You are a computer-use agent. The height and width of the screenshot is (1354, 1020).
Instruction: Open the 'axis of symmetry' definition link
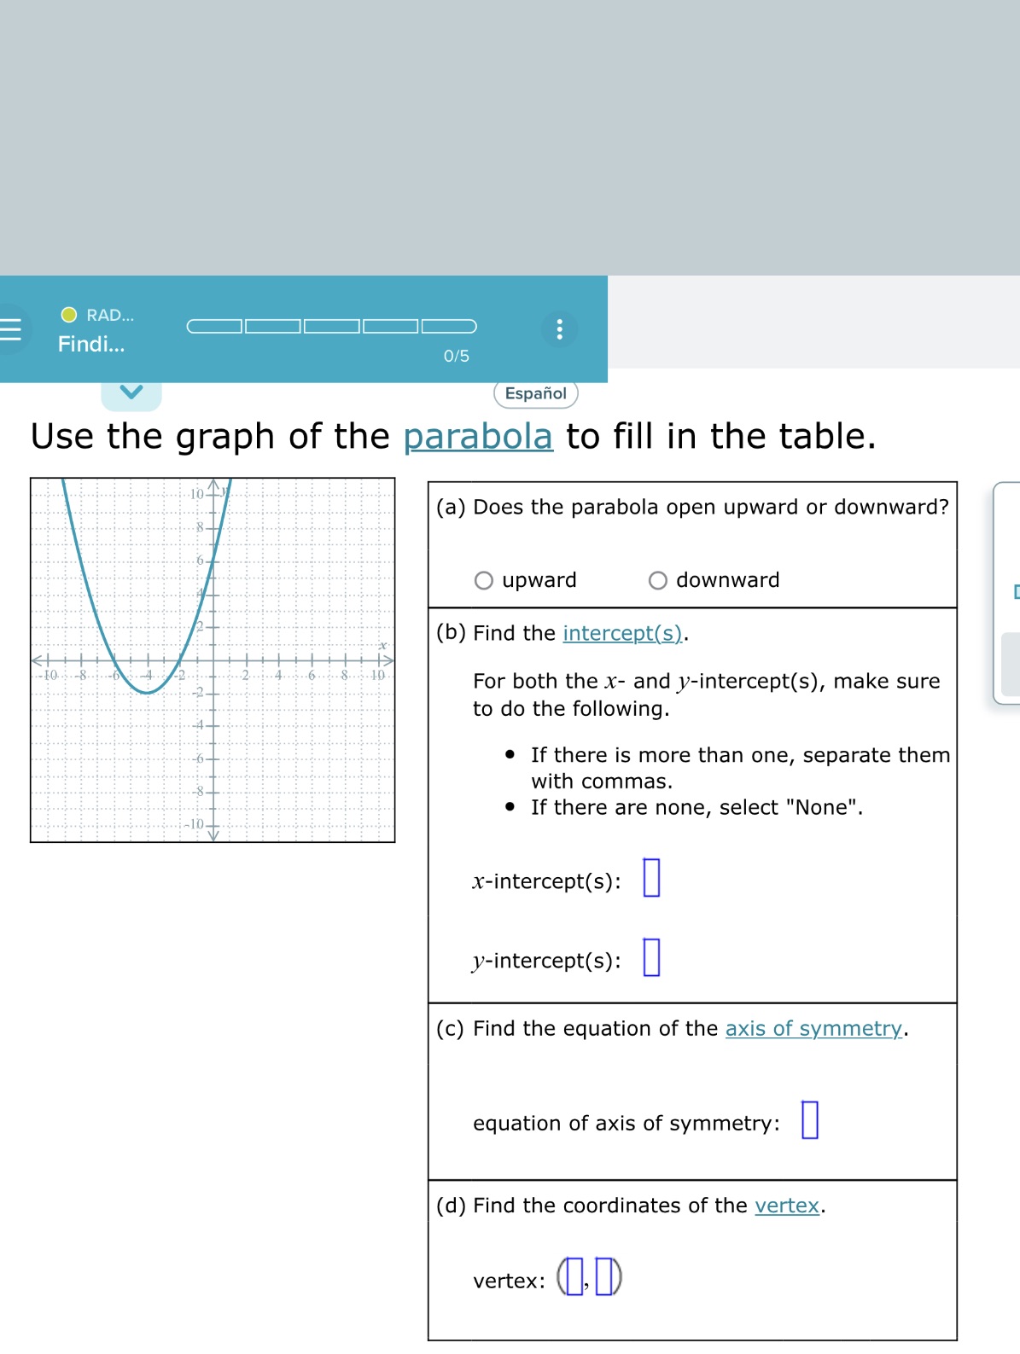coord(813,1029)
